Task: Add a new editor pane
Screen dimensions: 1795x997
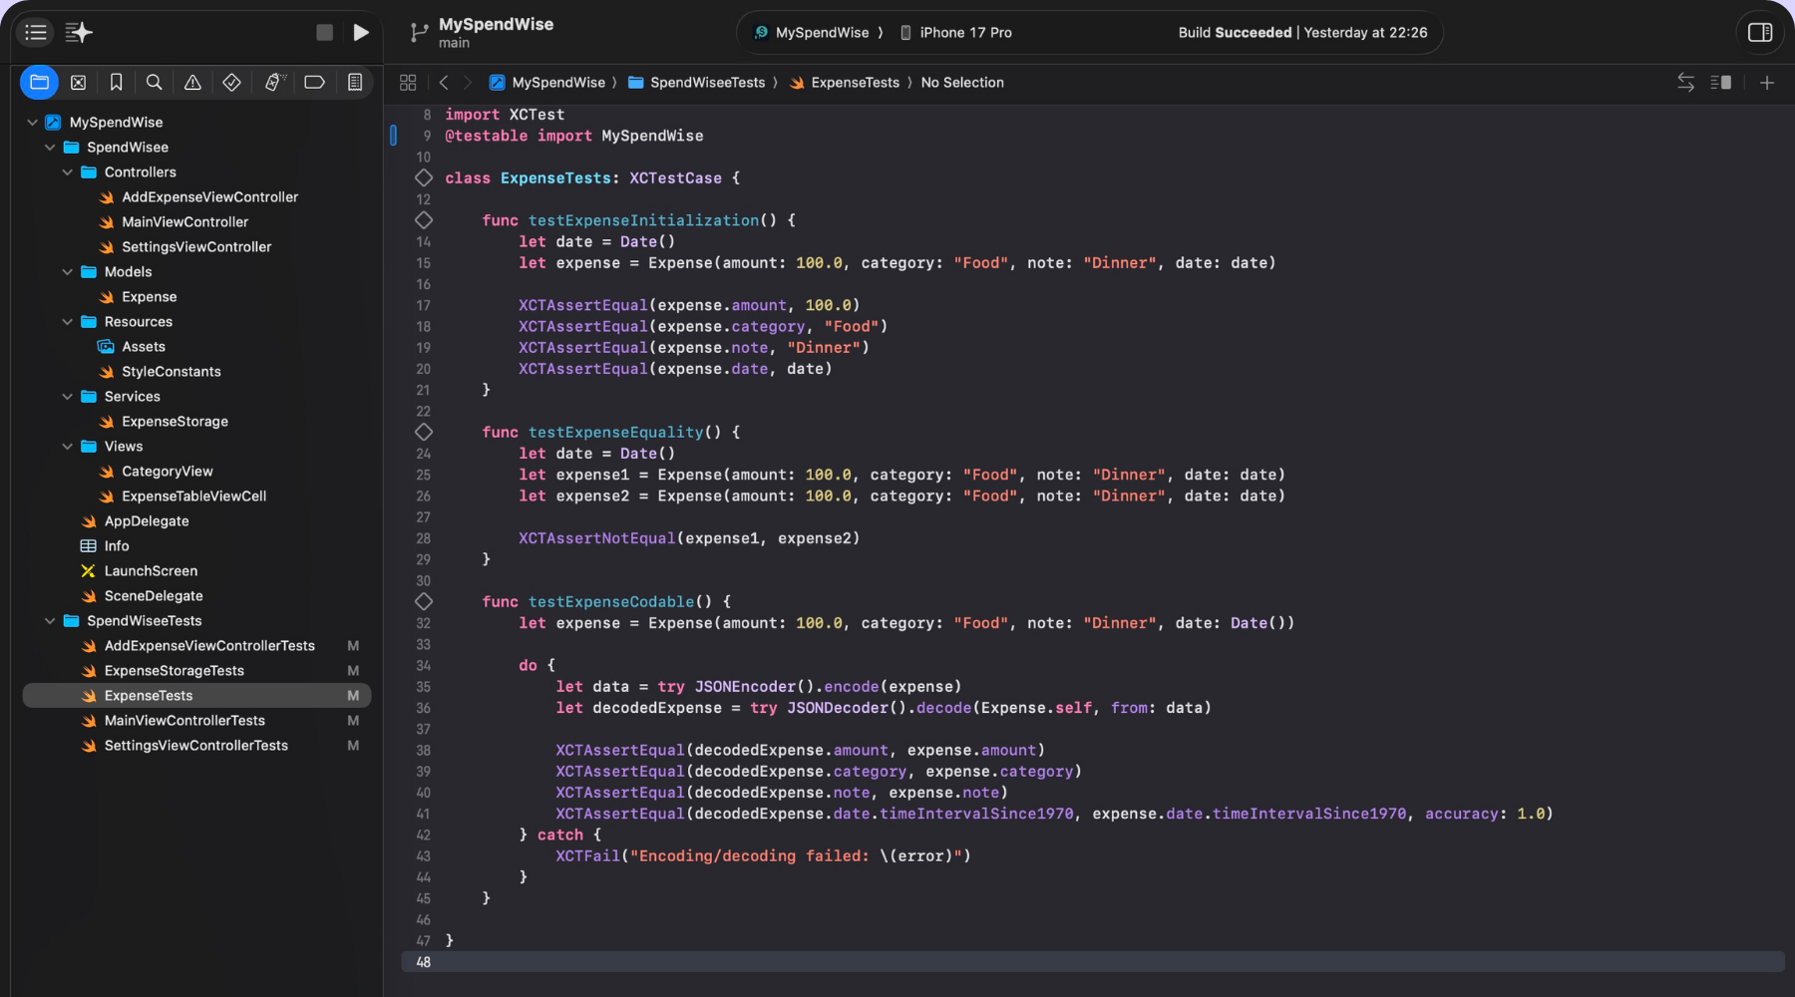Action: [1766, 83]
